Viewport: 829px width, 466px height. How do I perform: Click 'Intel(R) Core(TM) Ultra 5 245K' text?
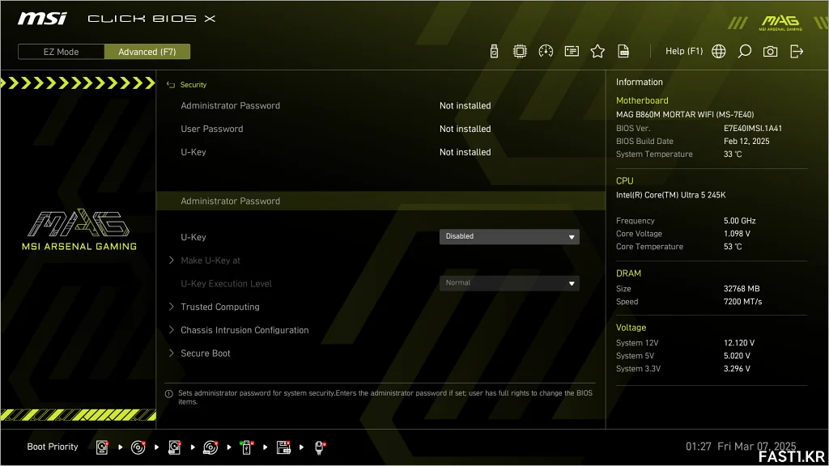[670, 195]
